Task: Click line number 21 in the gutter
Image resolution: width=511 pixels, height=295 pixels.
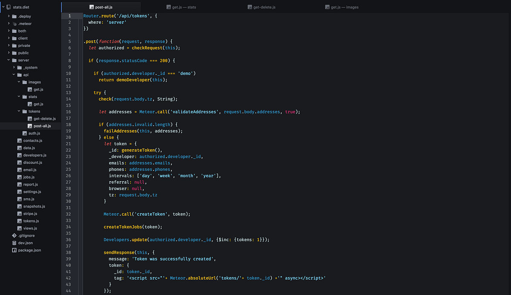Action: click(x=69, y=144)
